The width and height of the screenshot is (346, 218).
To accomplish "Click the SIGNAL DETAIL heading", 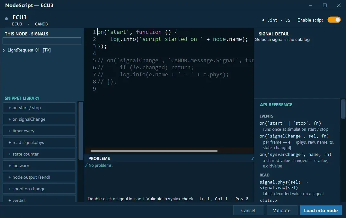I will (274, 34).
